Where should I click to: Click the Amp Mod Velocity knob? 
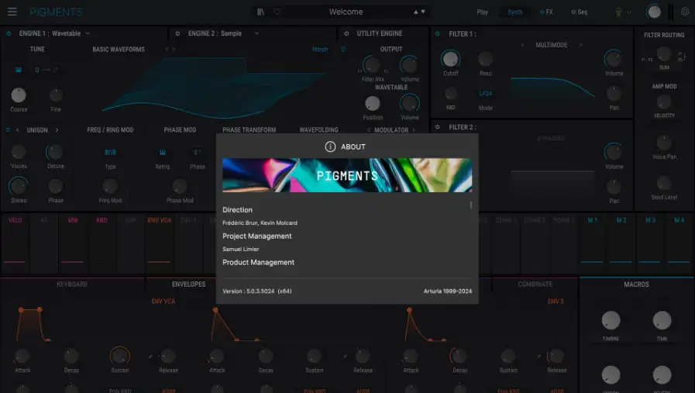click(663, 102)
